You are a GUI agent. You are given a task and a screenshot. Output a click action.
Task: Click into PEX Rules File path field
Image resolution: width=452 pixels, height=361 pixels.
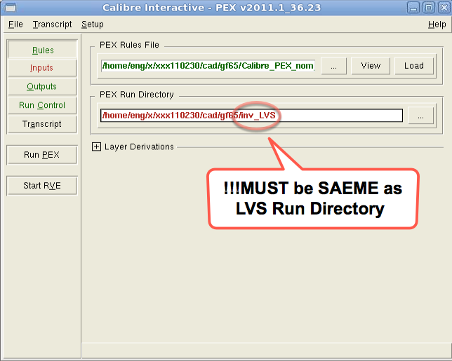click(207, 66)
